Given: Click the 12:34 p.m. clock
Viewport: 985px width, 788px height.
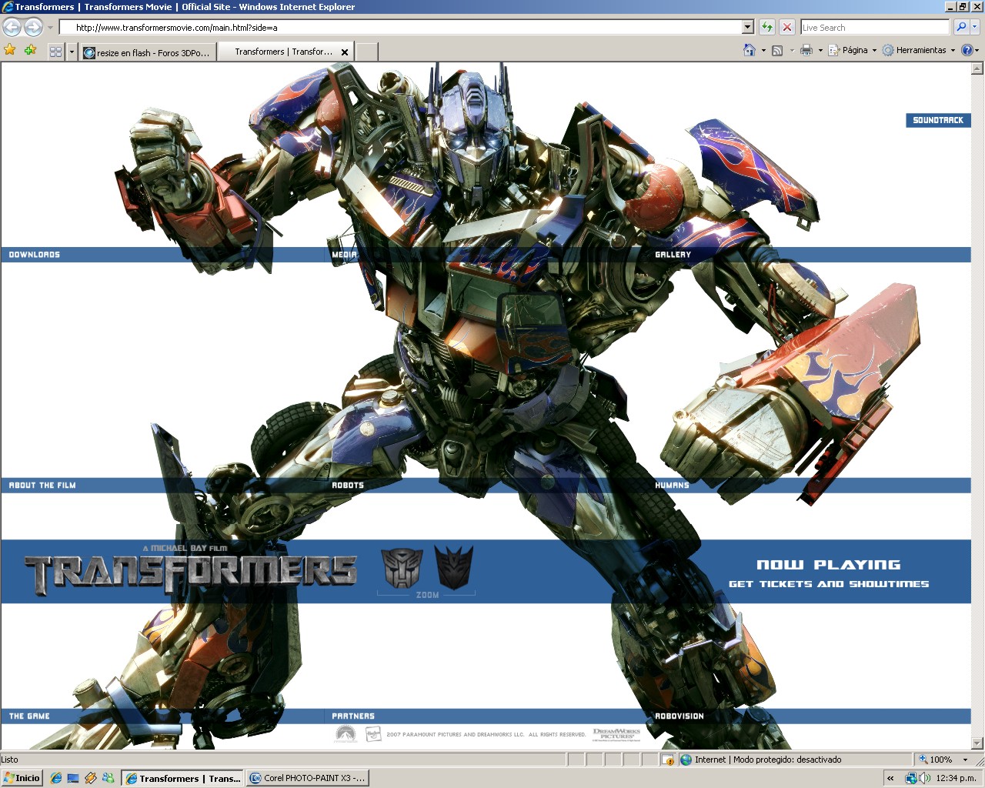Looking at the screenshot, I should click(956, 778).
